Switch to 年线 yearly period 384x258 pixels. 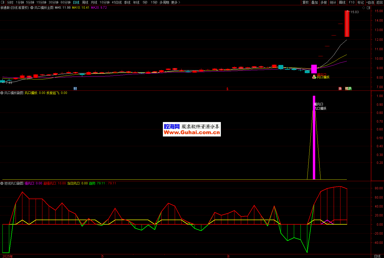click(x=136, y=2)
